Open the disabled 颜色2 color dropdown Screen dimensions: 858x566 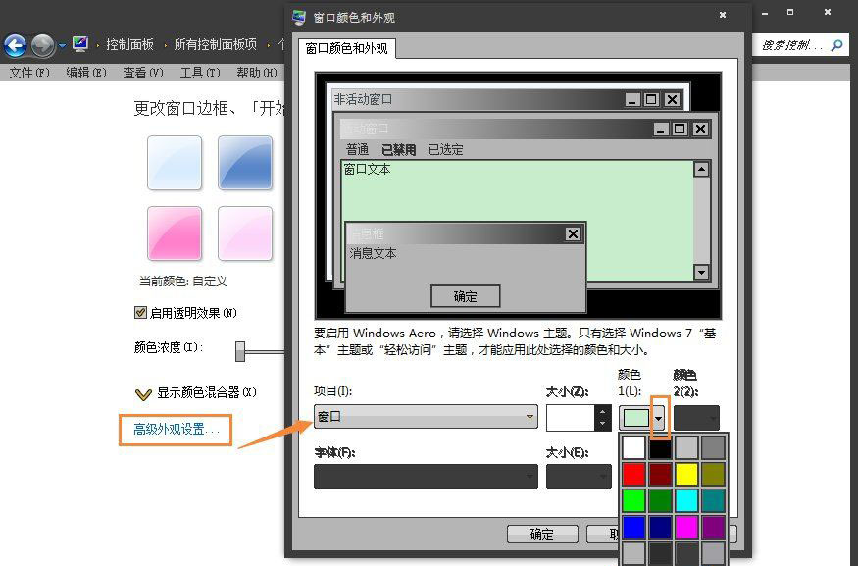696,419
